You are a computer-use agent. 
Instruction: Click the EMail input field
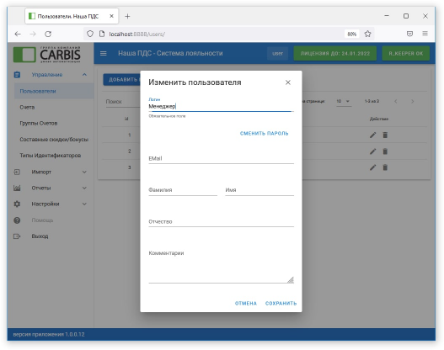click(221, 159)
